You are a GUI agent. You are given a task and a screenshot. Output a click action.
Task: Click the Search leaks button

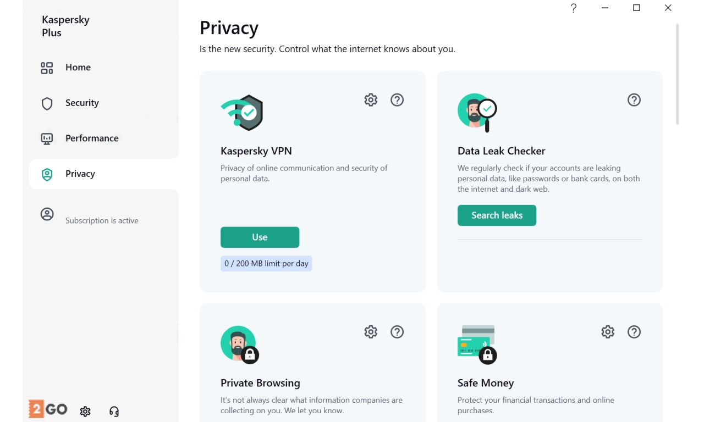tap(497, 215)
